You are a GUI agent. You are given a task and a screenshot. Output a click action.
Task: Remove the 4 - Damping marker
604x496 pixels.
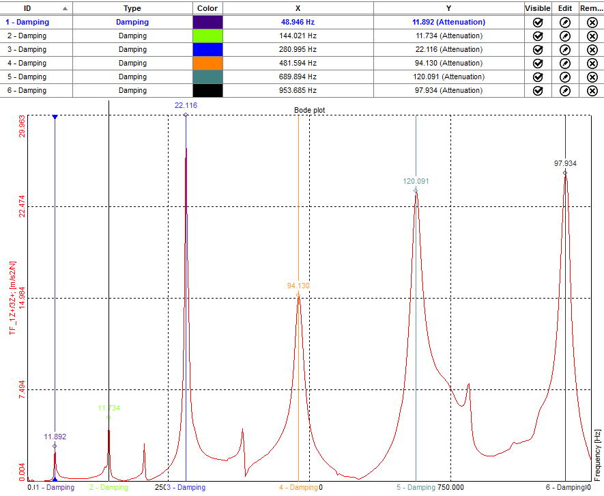pyautogui.click(x=592, y=64)
